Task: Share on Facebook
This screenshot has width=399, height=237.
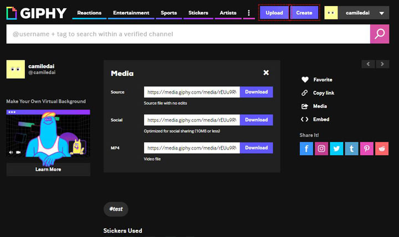Action: tap(306, 148)
